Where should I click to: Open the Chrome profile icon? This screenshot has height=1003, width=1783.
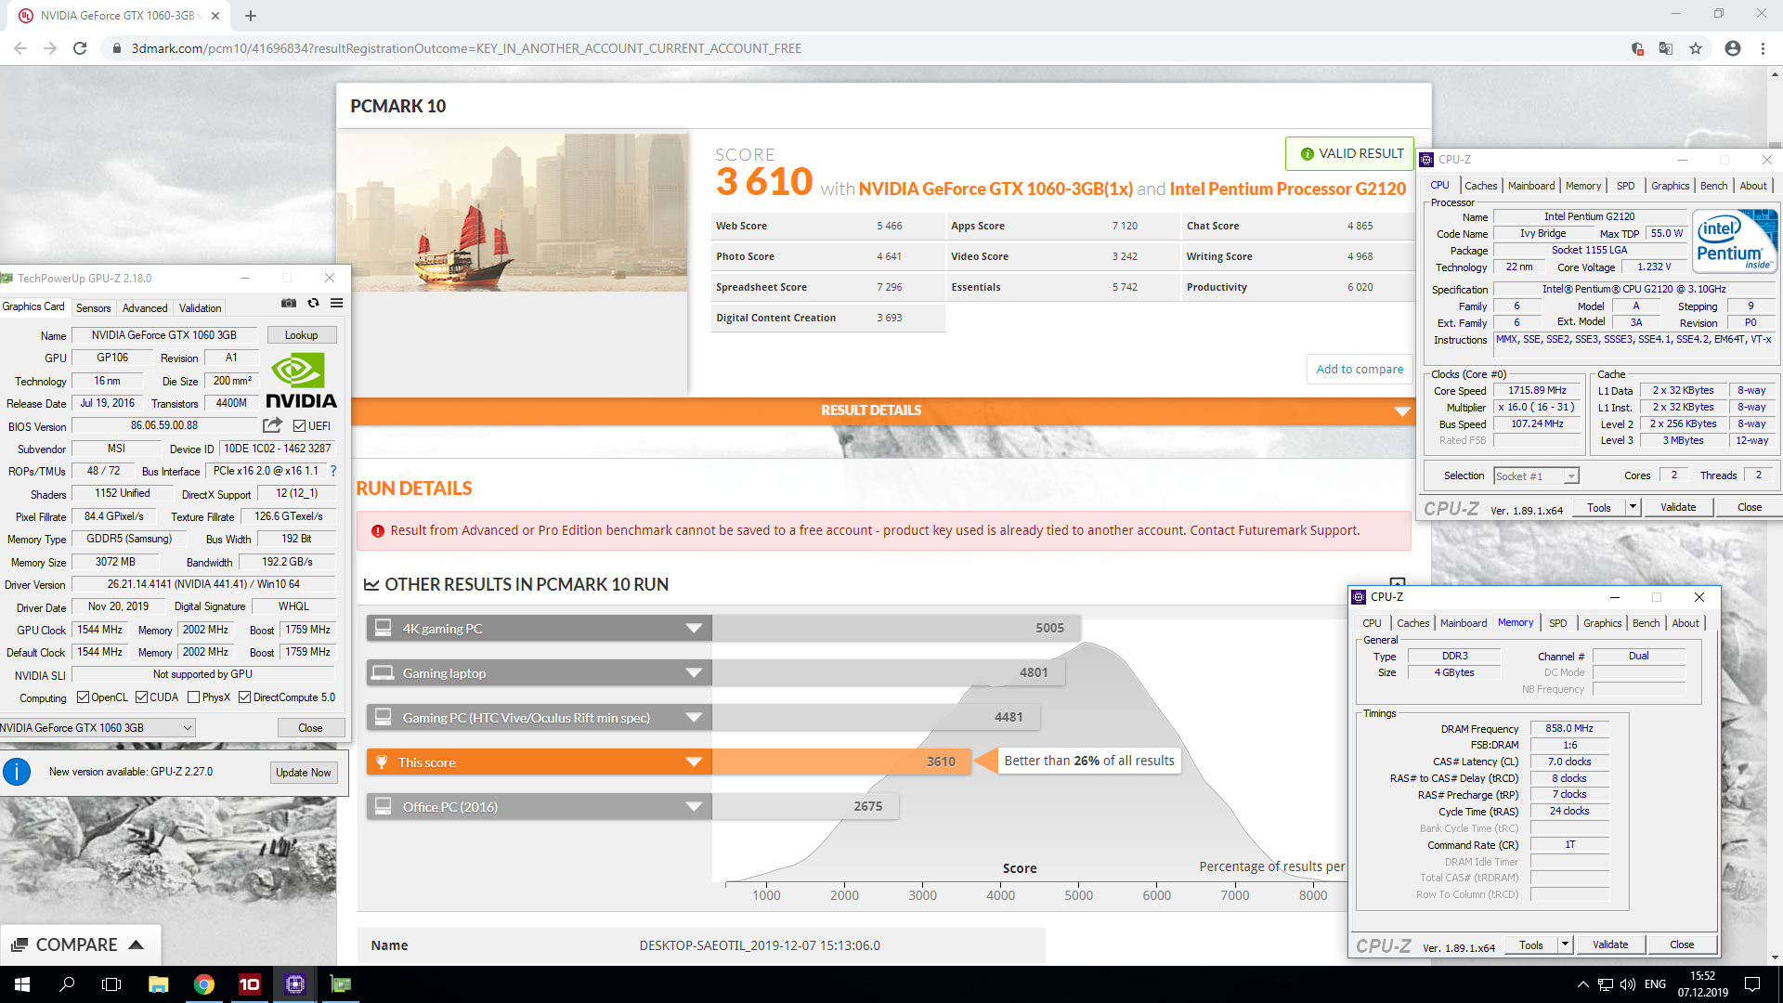1733,48
